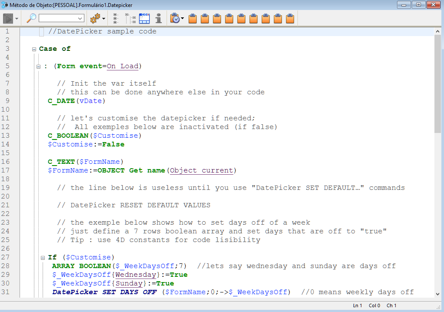Click the information 'i' icon
444x312 pixels.
(159, 18)
